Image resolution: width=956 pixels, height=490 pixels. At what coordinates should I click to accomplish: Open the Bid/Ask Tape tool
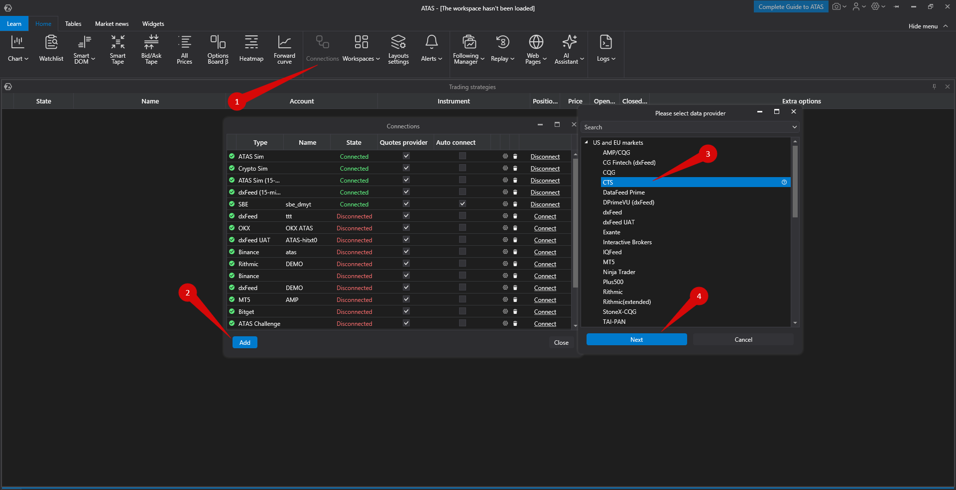coord(151,49)
